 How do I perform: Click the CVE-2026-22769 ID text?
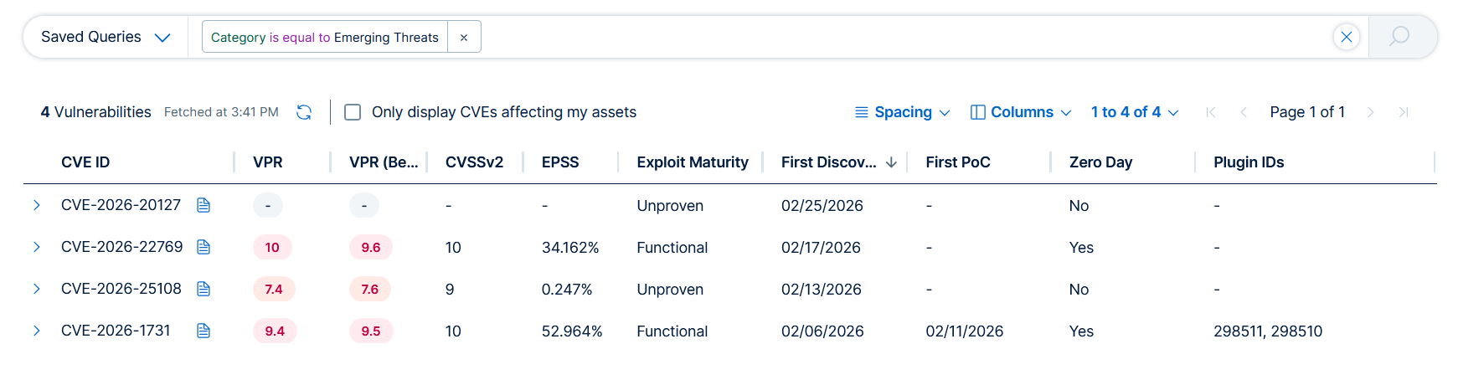pyautogui.click(x=121, y=247)
